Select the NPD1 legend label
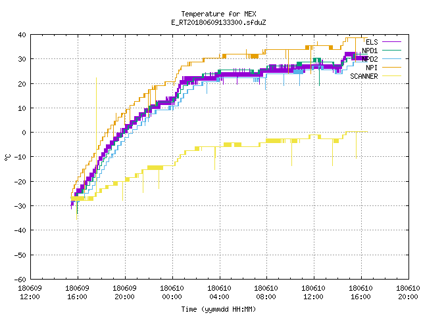This screenshot has width=421, height=315. 370,51
